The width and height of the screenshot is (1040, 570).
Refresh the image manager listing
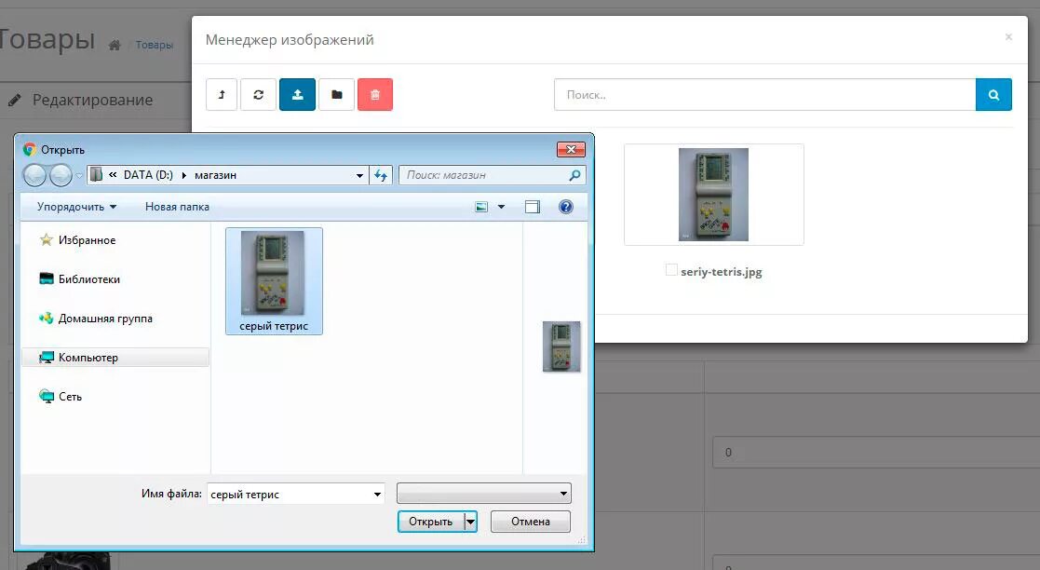(x=258, y=94)
